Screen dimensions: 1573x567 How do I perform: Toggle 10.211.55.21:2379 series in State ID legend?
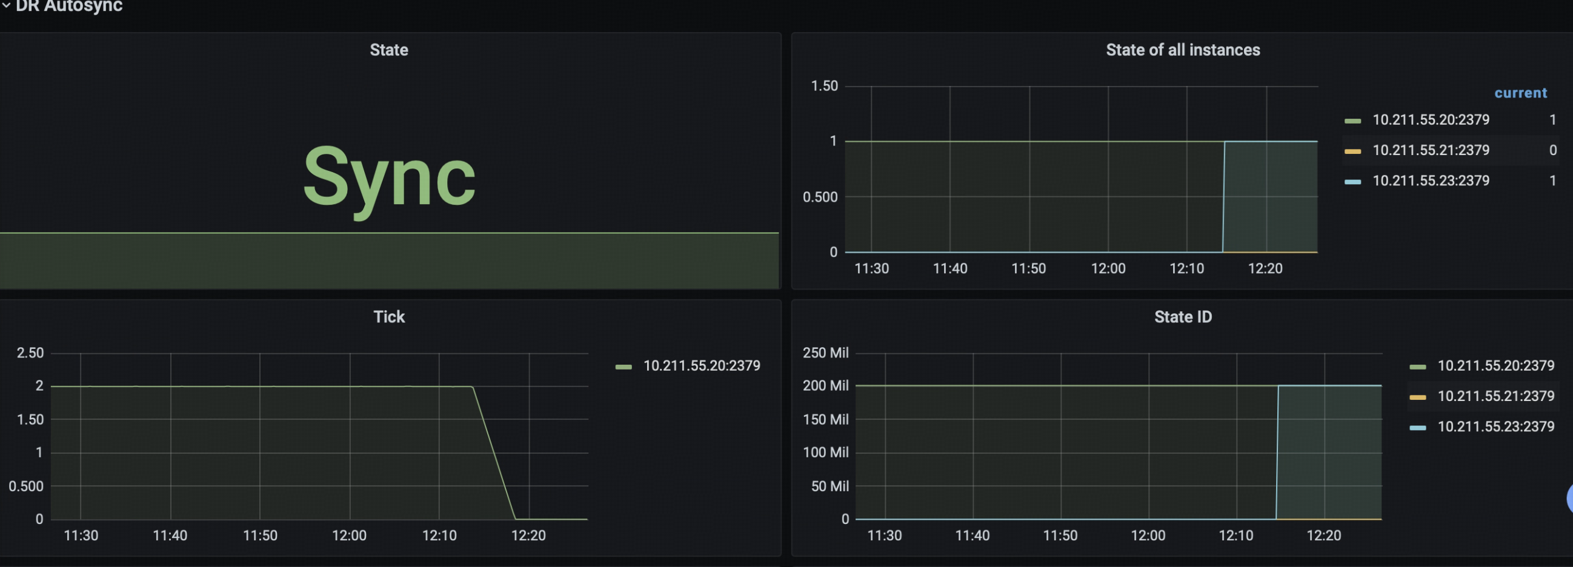point(1495,396)
